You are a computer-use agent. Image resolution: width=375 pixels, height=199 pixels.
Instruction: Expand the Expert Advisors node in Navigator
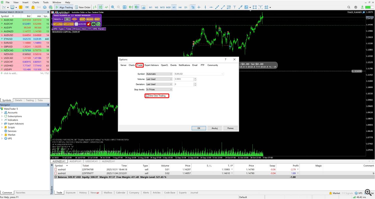2,124
